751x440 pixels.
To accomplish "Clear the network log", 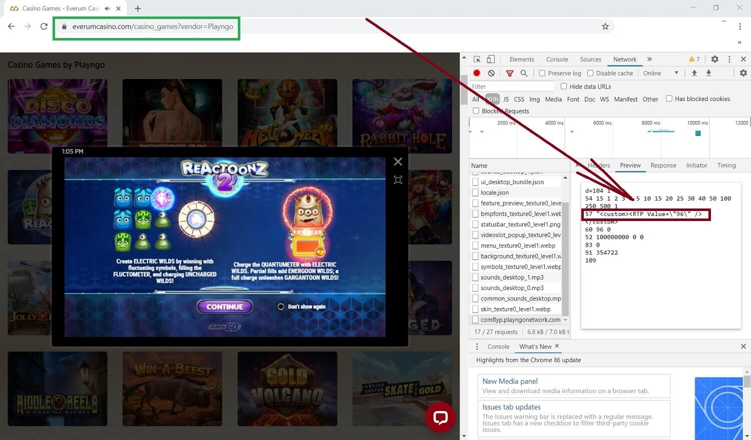I will click(491, 73).
